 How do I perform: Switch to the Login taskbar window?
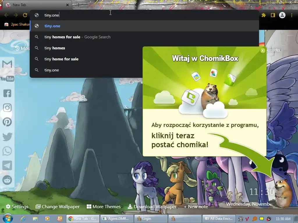pyautogui.click(x=151, y=219)
